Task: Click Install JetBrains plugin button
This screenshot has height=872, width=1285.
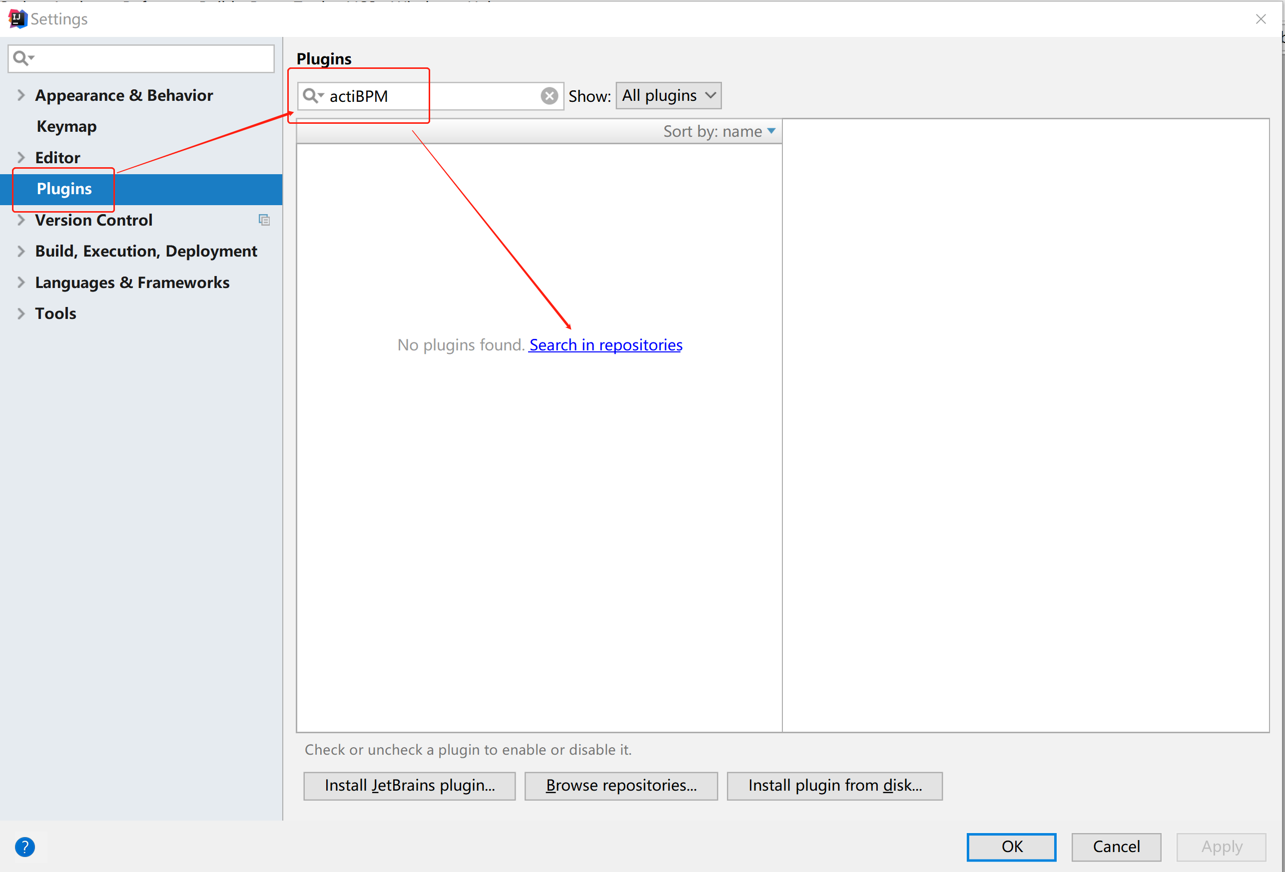Action: pyautogui.click(x=408, y=785)
